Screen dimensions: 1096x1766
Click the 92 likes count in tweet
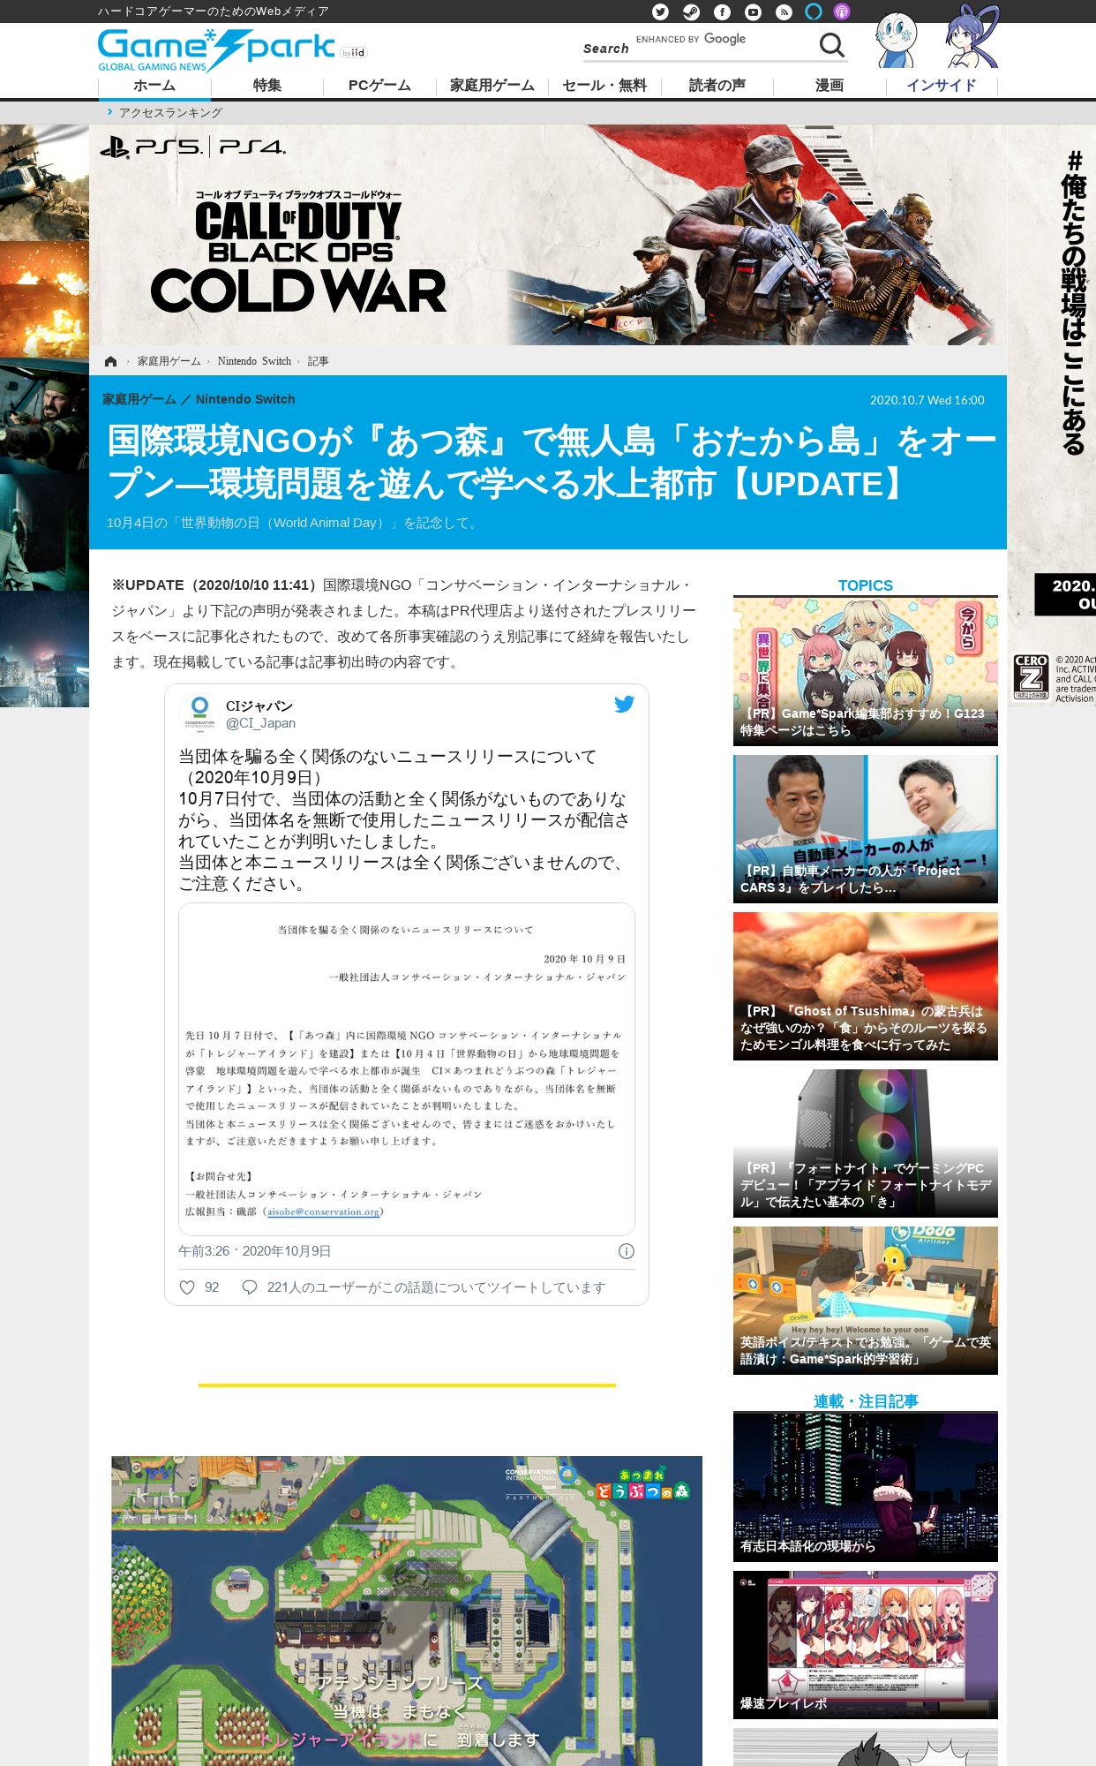pyautogui.click(x=212, y=1287)
